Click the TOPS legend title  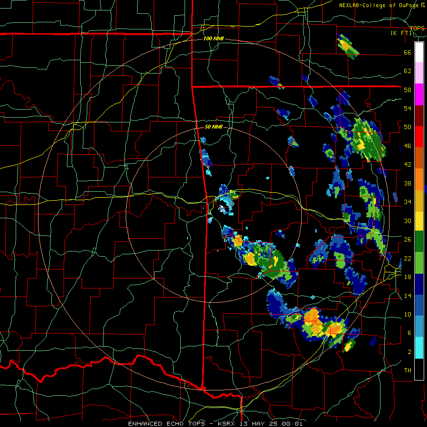tap(417, 28)
